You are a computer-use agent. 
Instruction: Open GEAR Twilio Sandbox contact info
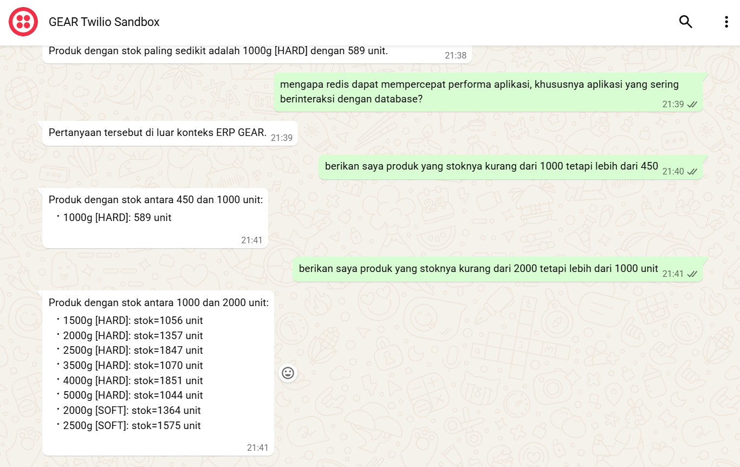pos(104,22)
